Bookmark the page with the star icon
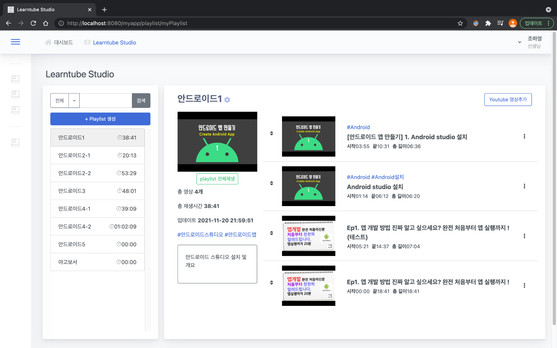This screenshot has width=557, height=348. [460, 23]
